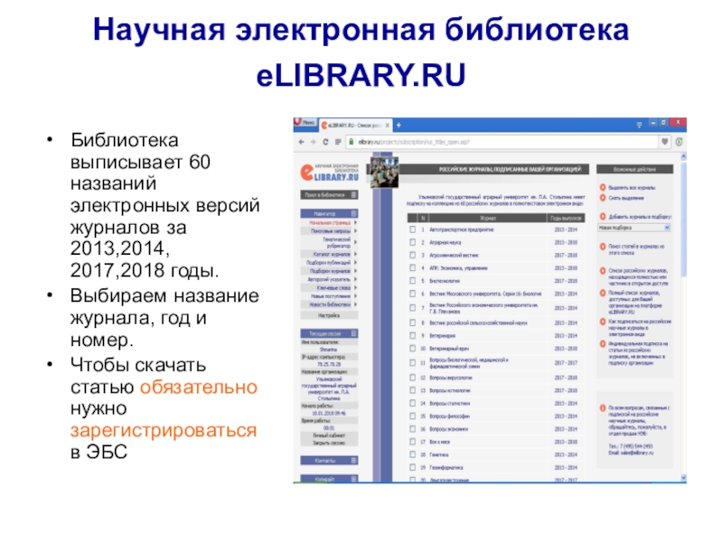Open the Opera Menu button
Viewport: 723px width, 542px height.
pos(305,123)
